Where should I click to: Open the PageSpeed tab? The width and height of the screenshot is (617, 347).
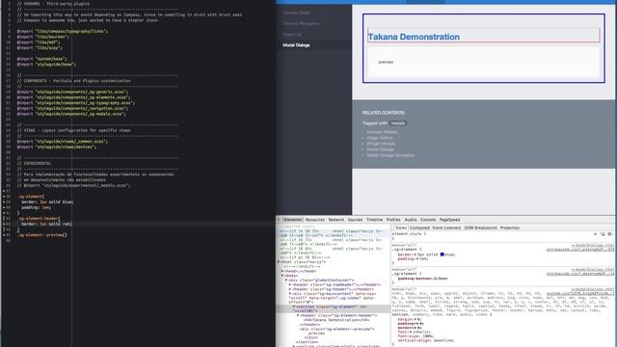pyautogui.click(x=449, y=220)
